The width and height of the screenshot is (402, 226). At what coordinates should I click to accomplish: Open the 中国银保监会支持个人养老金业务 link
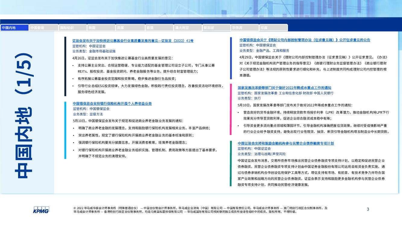point(112,103)
